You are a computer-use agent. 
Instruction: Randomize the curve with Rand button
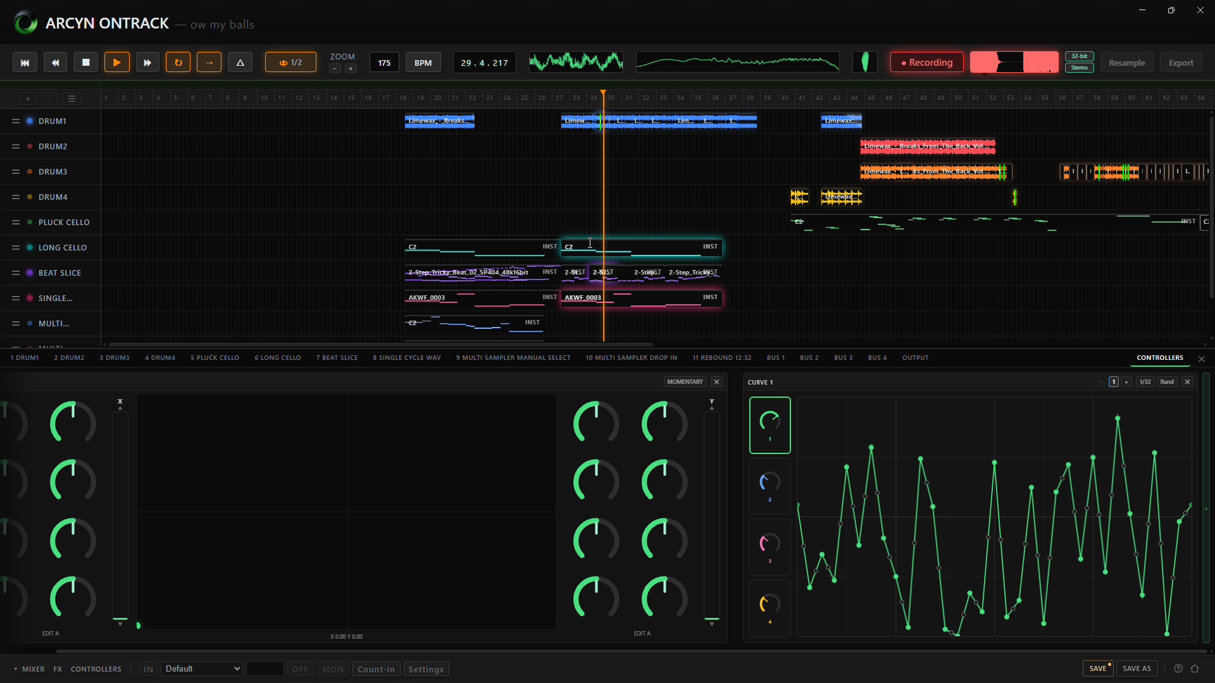coord(1167,382)
